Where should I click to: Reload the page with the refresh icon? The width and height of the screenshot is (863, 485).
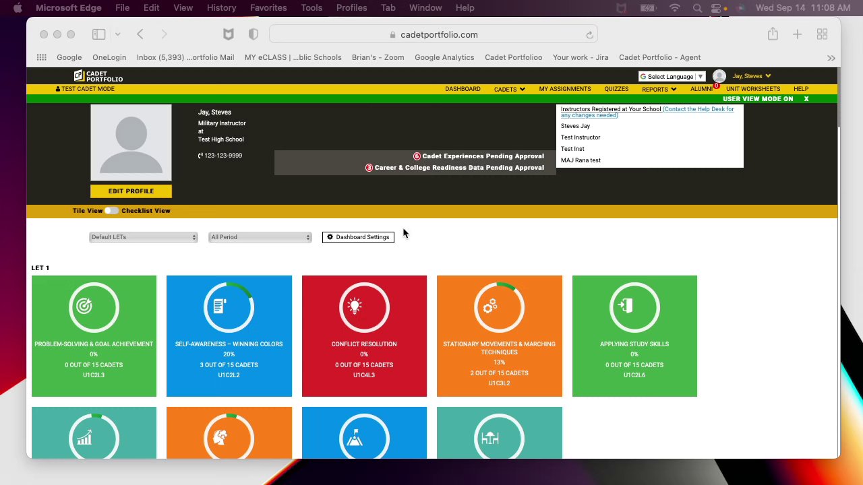(589, 35)
